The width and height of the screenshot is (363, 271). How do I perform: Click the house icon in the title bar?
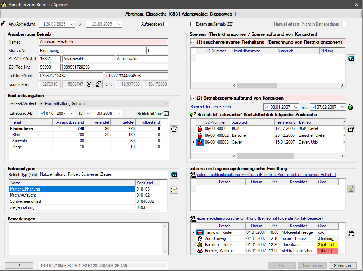pos(4,4)
